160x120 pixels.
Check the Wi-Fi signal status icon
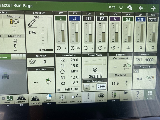(121, 7)
